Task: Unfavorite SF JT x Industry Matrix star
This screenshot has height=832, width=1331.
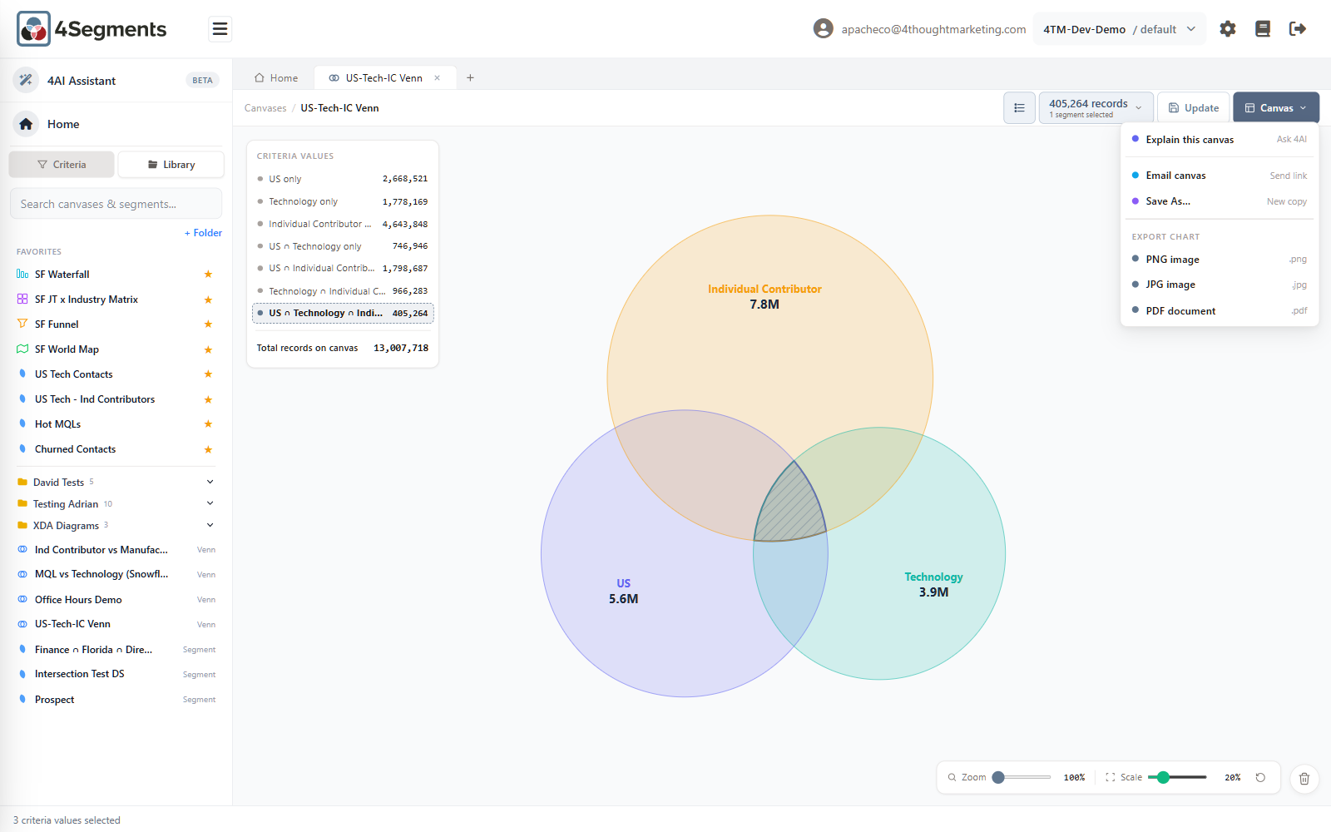Action: (208, 300)
